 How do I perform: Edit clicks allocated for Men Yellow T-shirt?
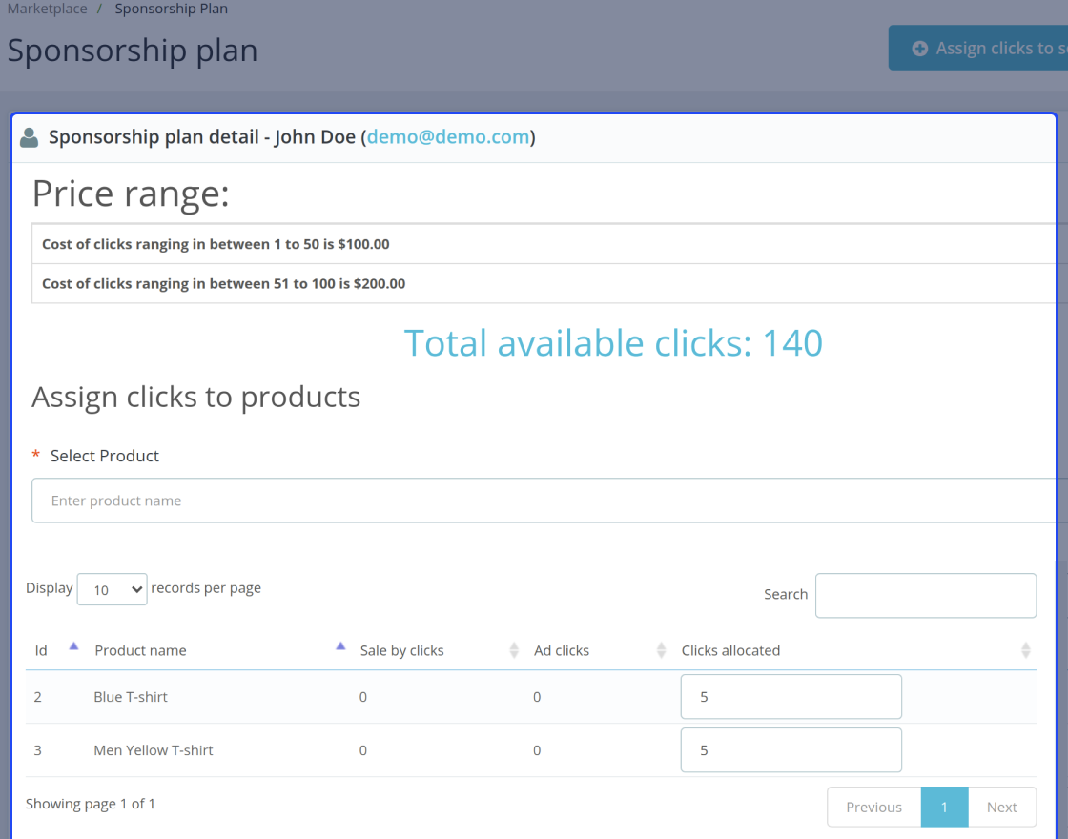791,749
